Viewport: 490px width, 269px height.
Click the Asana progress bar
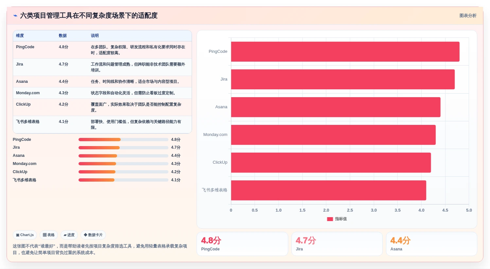123,156
